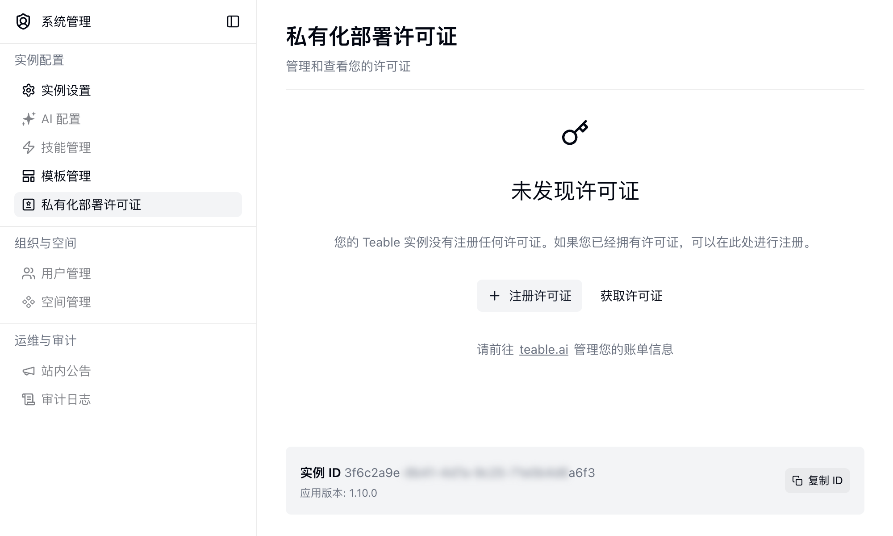
Task: Click the gear icon beside 实例设置
Action: pyautogui.click(x=29, y=90)
